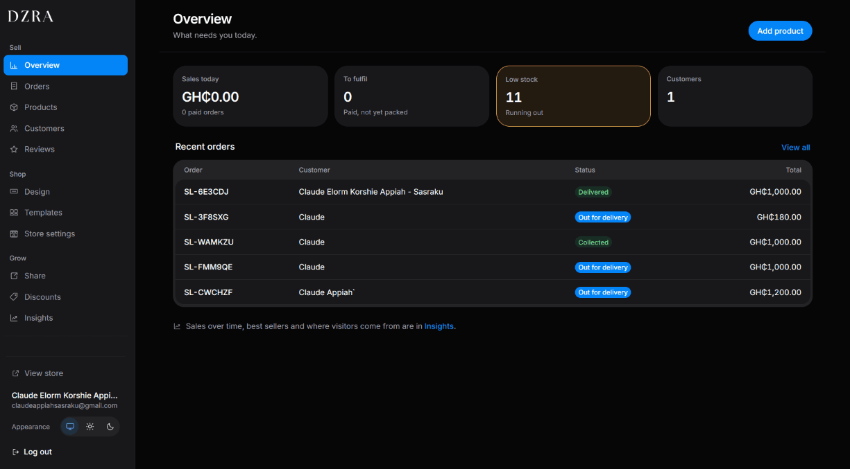This screenshot has height=469, width=850.
Task: Switch appearance to dark mode moon icon
Action: pyautogui.click(x=110, y=427)
